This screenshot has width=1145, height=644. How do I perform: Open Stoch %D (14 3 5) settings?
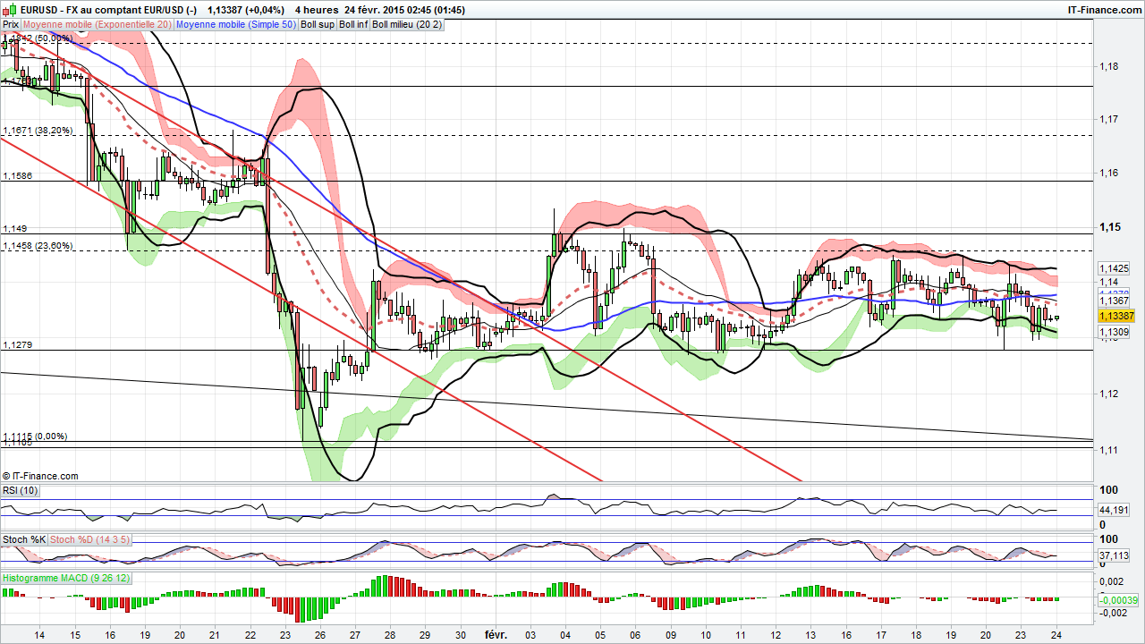tap(89, 539)
